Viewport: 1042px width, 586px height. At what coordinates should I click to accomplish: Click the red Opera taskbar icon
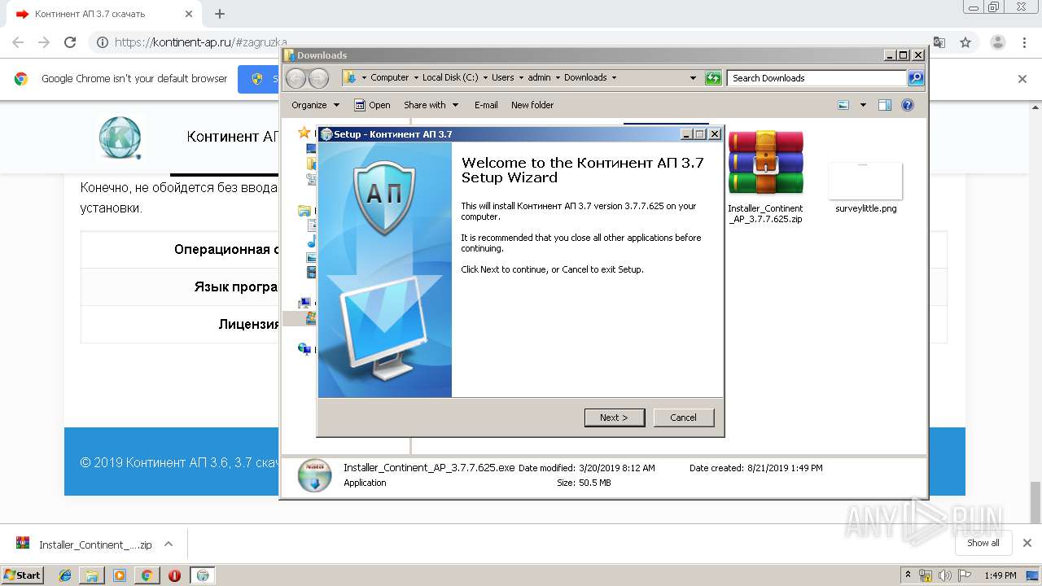tap(174, 575)
